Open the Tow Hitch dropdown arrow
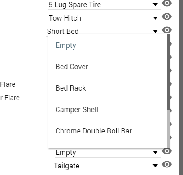 (155, 18)
